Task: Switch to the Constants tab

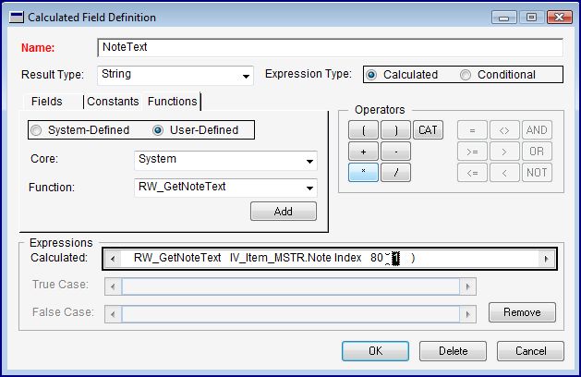Action: pos(113,102)
